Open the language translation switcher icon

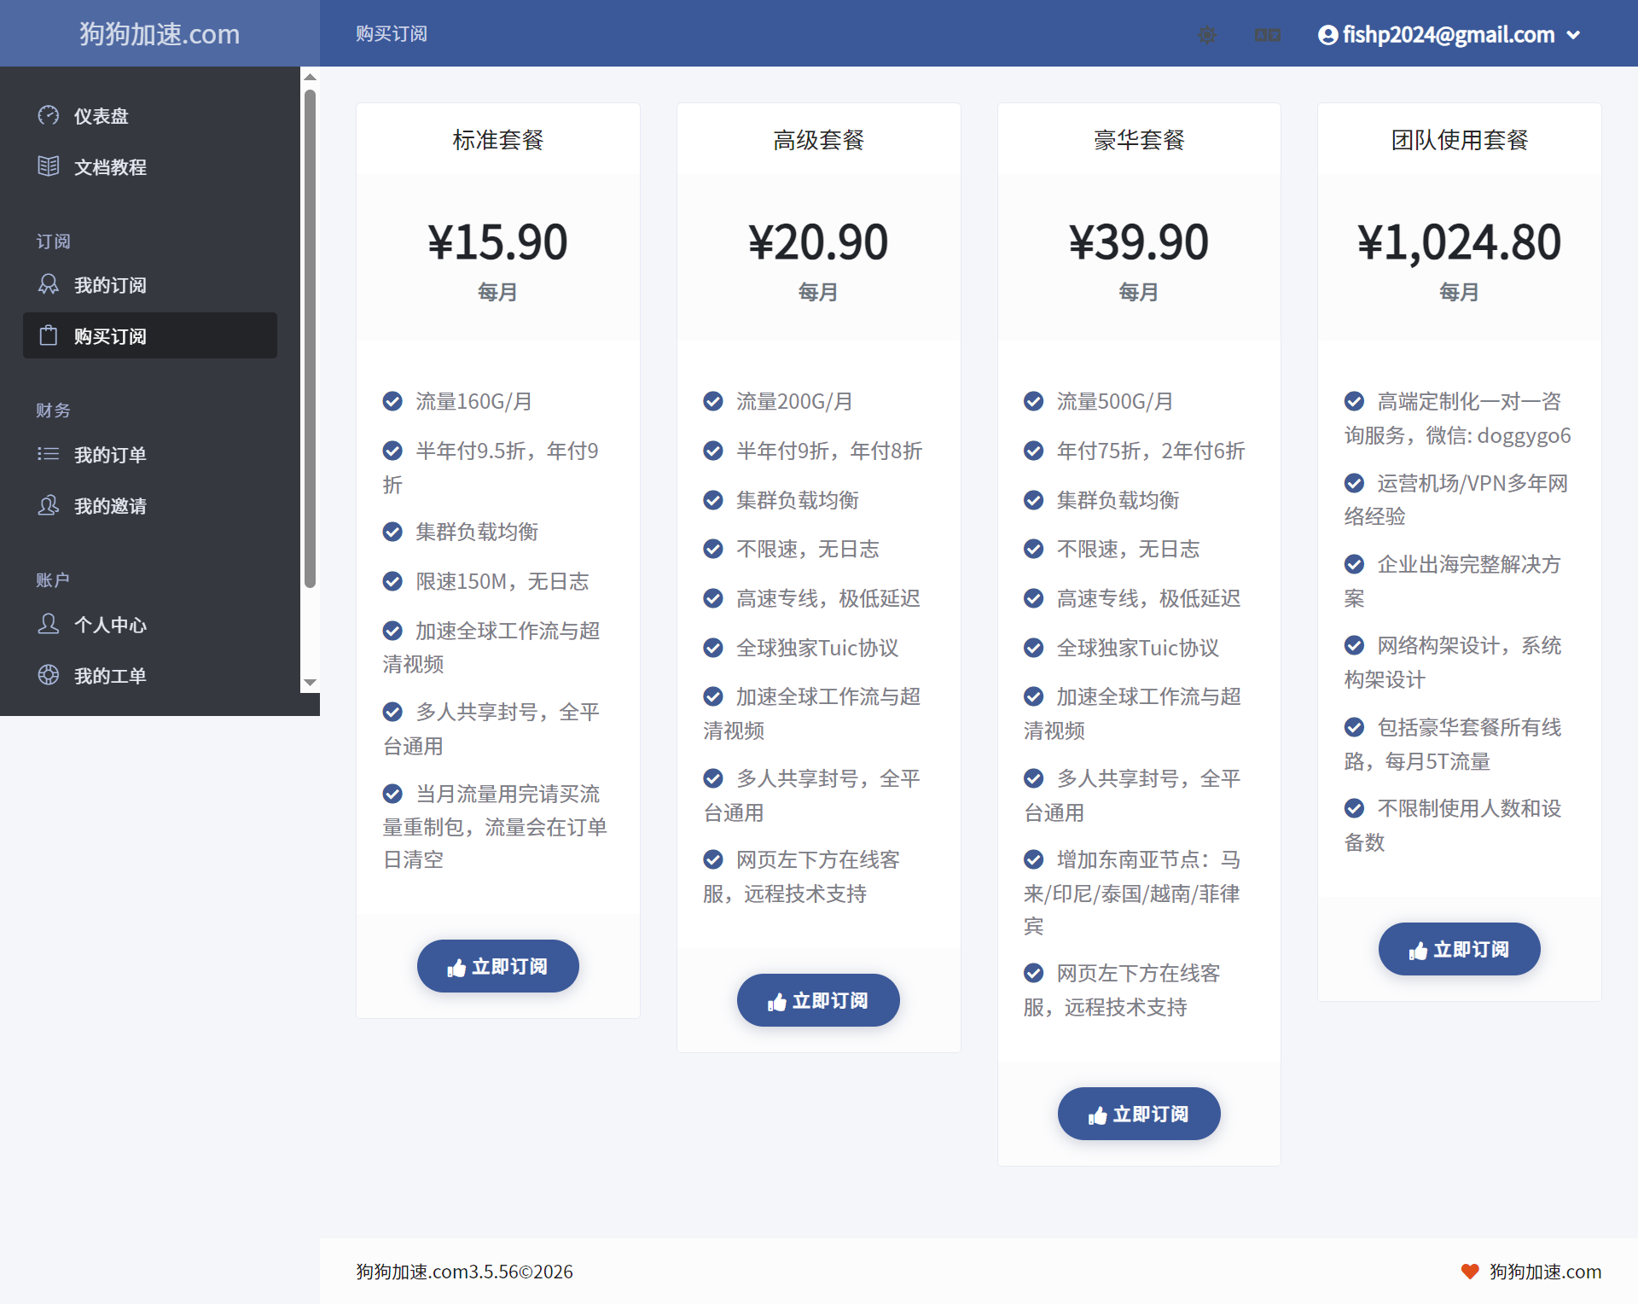(1267, 35)
